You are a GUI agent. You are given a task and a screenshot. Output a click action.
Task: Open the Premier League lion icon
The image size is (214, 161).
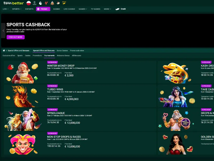point(40,3)
